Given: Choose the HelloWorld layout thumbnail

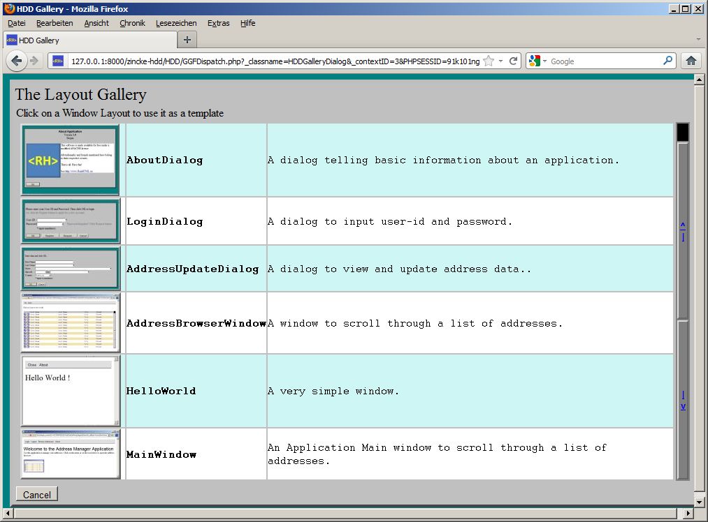Looking at the screenshot, I should [70, 390].
